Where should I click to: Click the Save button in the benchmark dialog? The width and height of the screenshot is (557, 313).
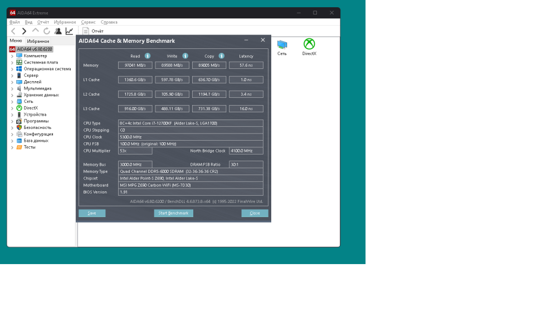pyautogui.click(x=92, y=213)
